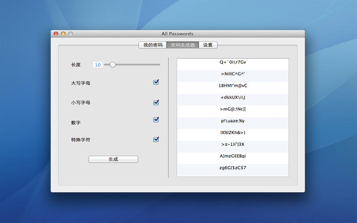The height and width of the screenshot is (223, 357).
Task: Uncheck the 小写字母 checkbox
Action: (156, 103)
